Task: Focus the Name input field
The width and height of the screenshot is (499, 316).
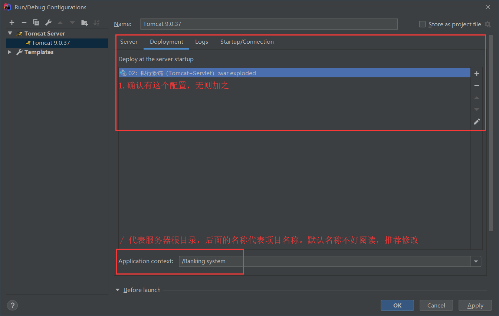Action: pyautogui.click(x=269, y=24)
